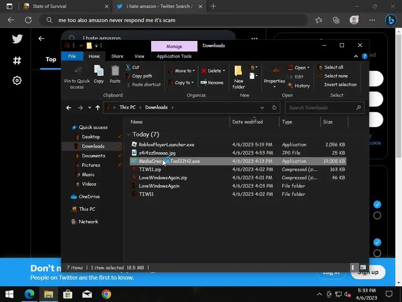The height and width of the screenshot is (302, 402).
Task: Reload the browser page
Action: [x=28, y=20]
